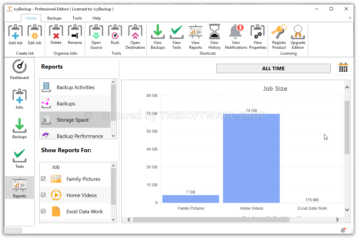358x238 pixels.
Task: Open the calendar date picker icon
Action: (343, 68)
